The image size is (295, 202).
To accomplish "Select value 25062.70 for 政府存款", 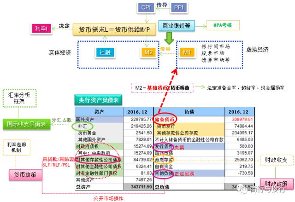I will [x=244, y=160].
